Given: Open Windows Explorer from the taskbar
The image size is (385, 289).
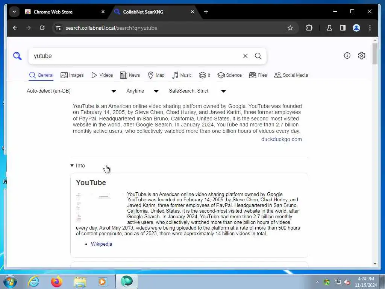Looking at the screenshot, I should pos(80,281).
